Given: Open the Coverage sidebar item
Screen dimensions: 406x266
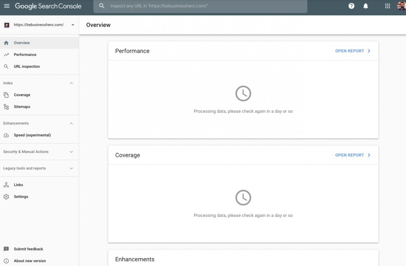Looking at the screenshot, I should coord(39,95).
